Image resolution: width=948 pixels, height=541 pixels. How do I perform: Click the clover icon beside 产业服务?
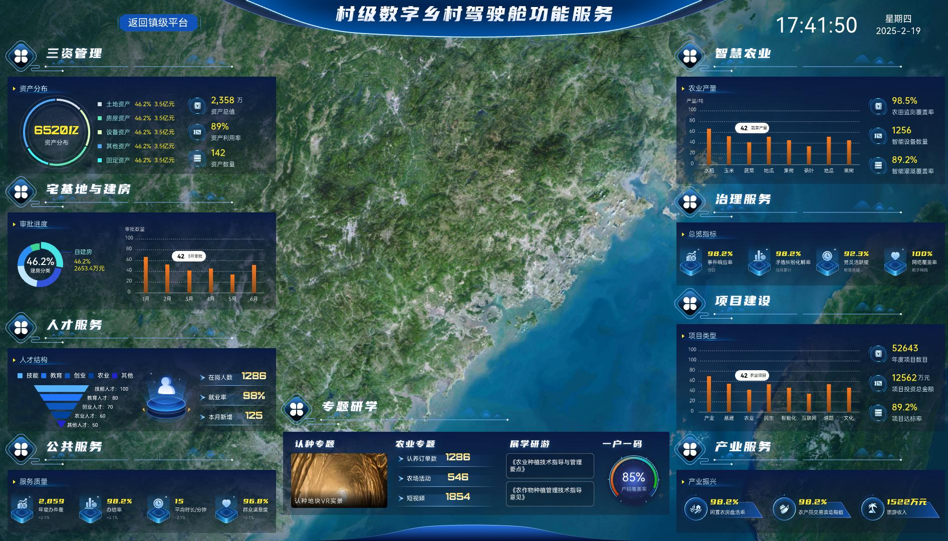(x=690, y=449)
